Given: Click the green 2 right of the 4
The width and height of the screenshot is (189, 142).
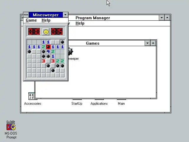Looking at the screenshot, I should (x=53, y=51).
